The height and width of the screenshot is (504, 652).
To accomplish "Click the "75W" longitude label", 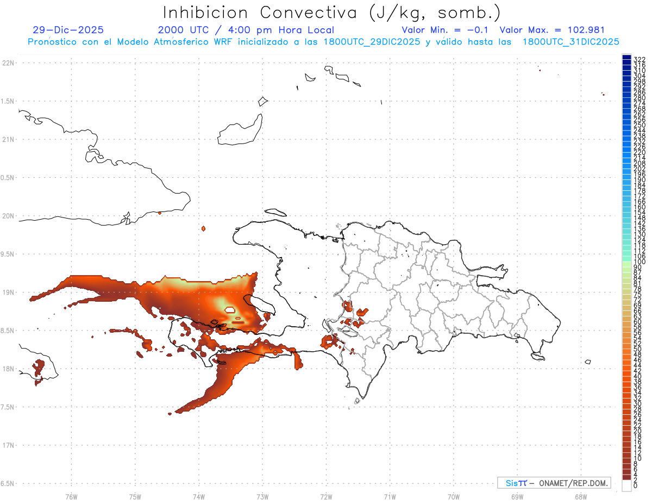I will pos(135,496).
